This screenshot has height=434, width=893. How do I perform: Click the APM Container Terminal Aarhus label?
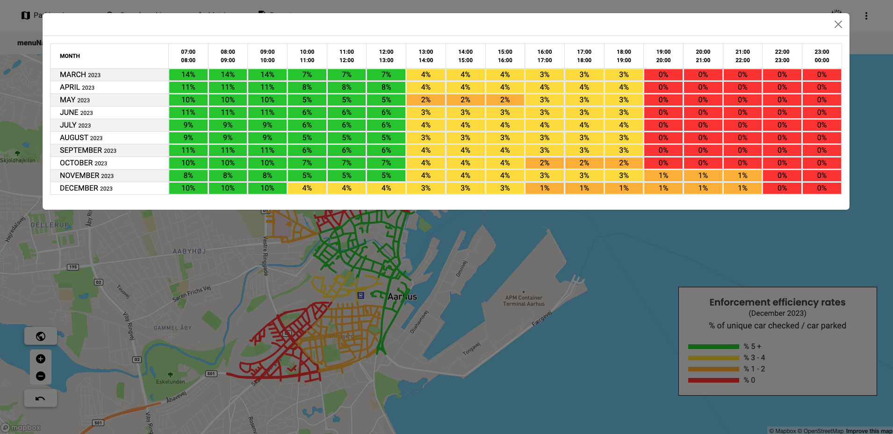pos(524,301)
